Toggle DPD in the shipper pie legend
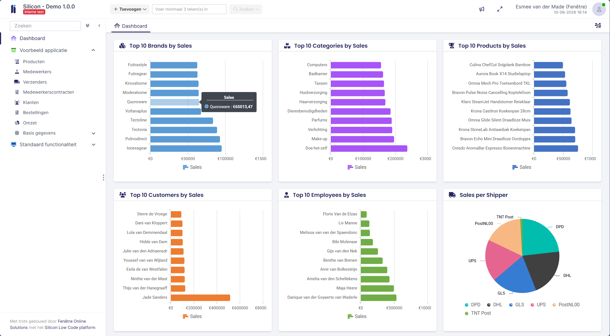 tap(472, 305)
